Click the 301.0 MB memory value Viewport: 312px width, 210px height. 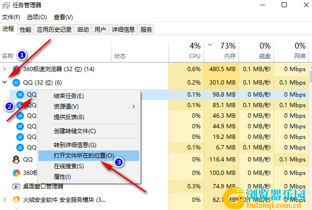222,83
